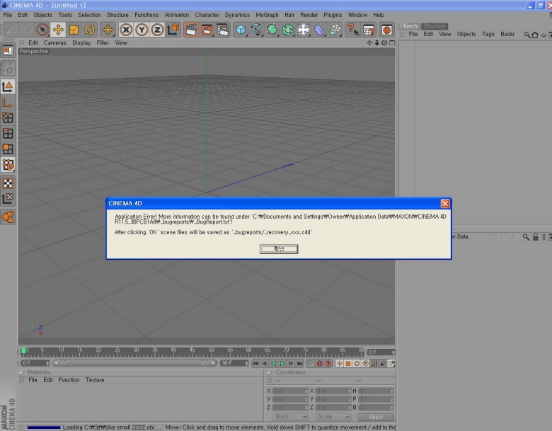Click frame 45 on the timeline ruler
Viewport: 552px width, 431px height.
[192, 350]
